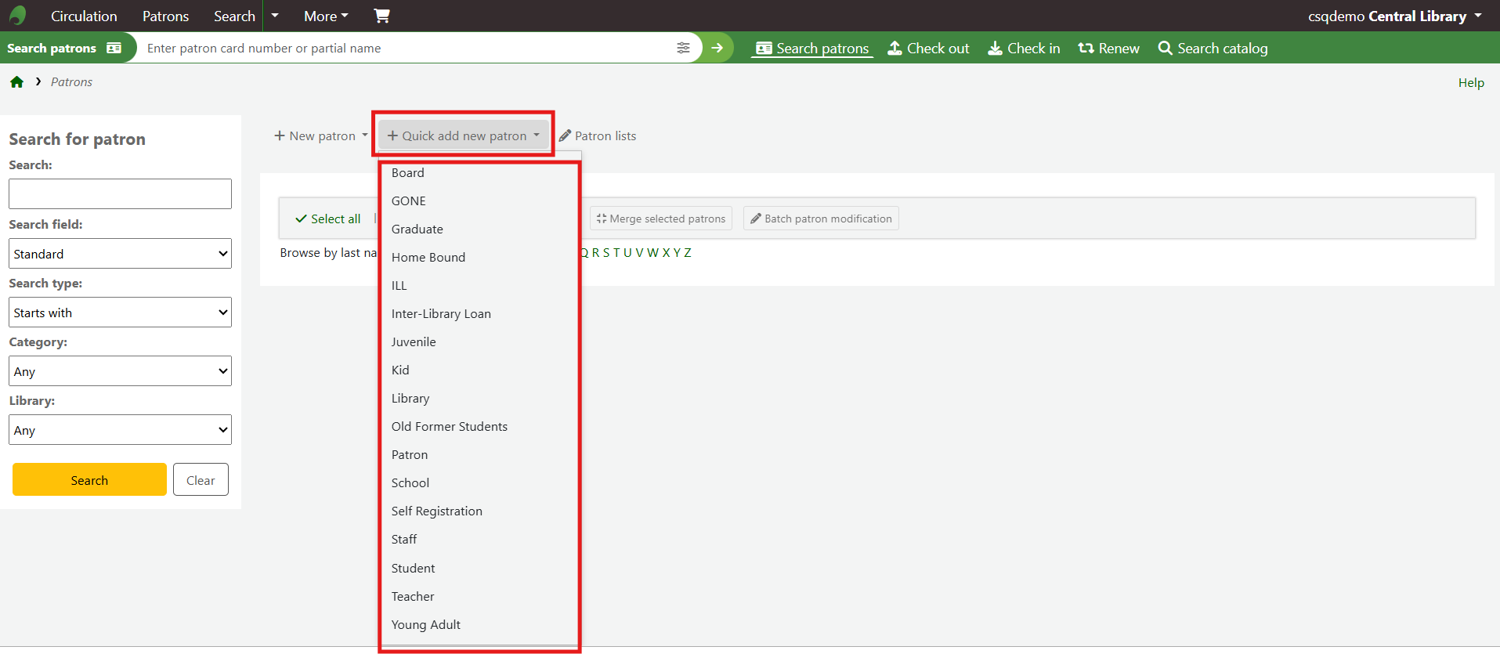Open the Search type dropdown
This screenshot has height=654, width=1500.
[x=120, y=313]
